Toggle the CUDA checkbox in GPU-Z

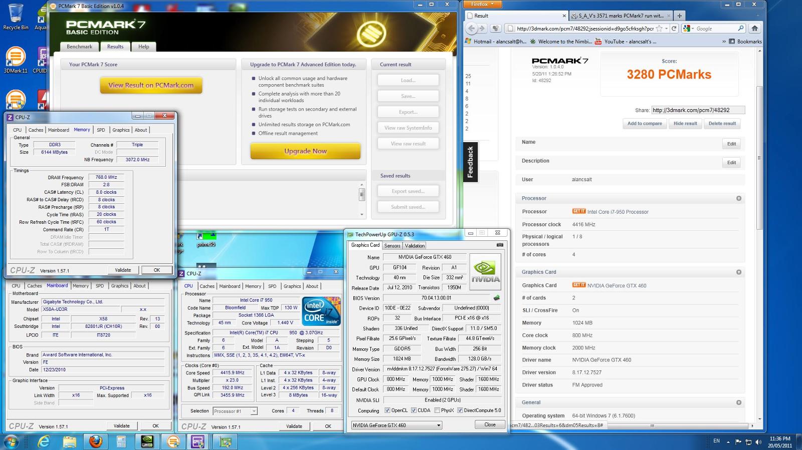click(414, 410)
